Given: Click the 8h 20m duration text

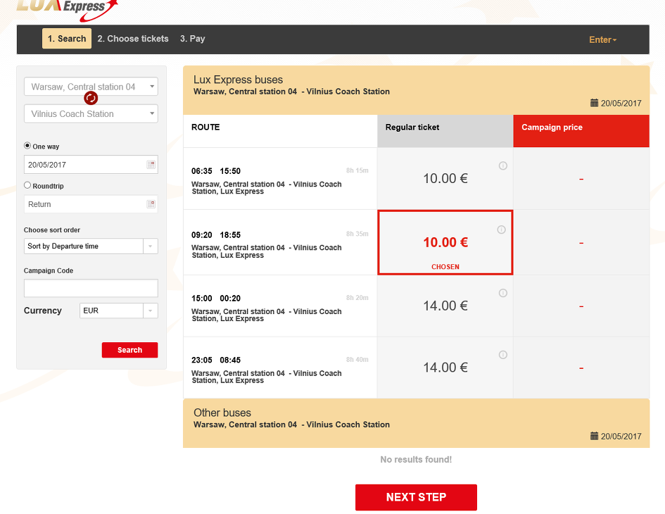Looking at the screenshot, I should (x=357, y=298).
